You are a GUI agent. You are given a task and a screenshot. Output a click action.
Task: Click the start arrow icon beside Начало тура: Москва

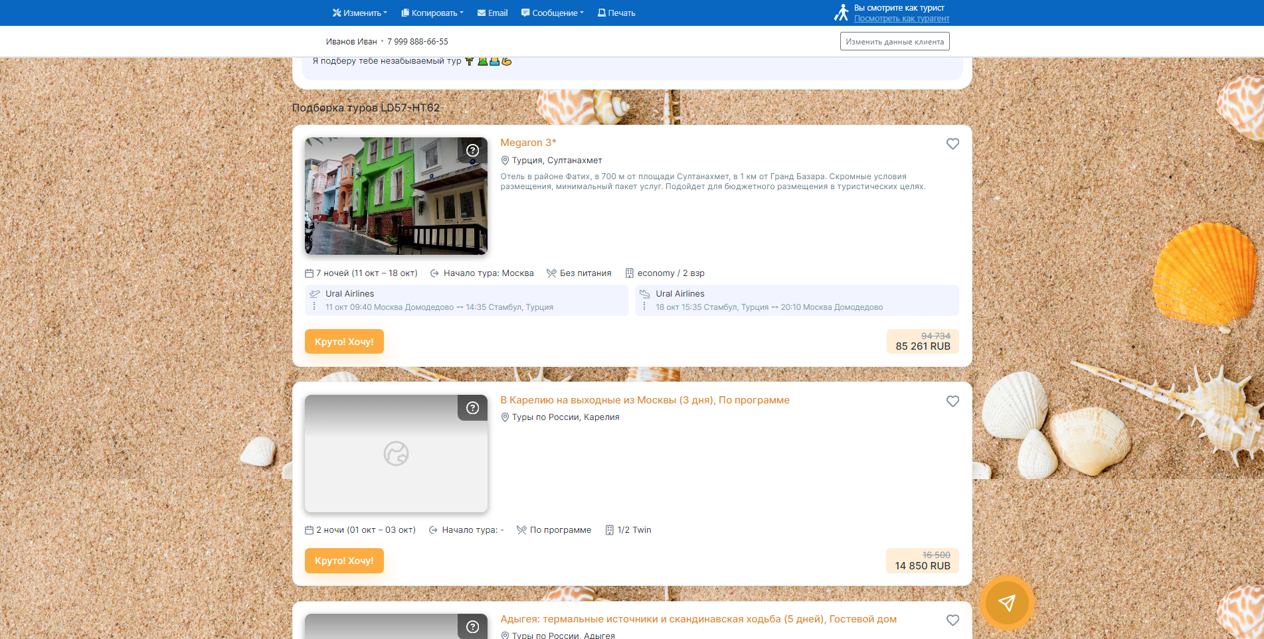434,273
